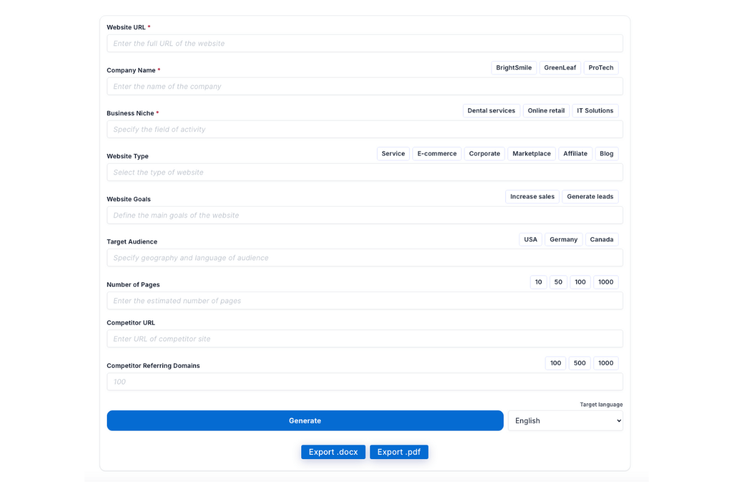Pick Canada target audience chip
Viewport: 733px width, 489px height.
point(602,240)
